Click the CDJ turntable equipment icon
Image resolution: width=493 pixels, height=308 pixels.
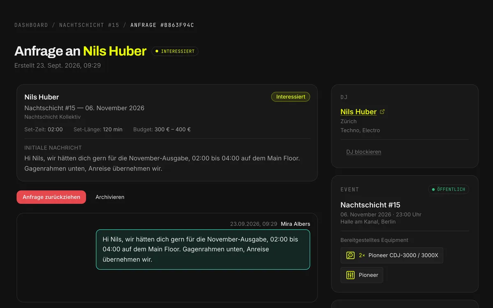coord(350,255)
